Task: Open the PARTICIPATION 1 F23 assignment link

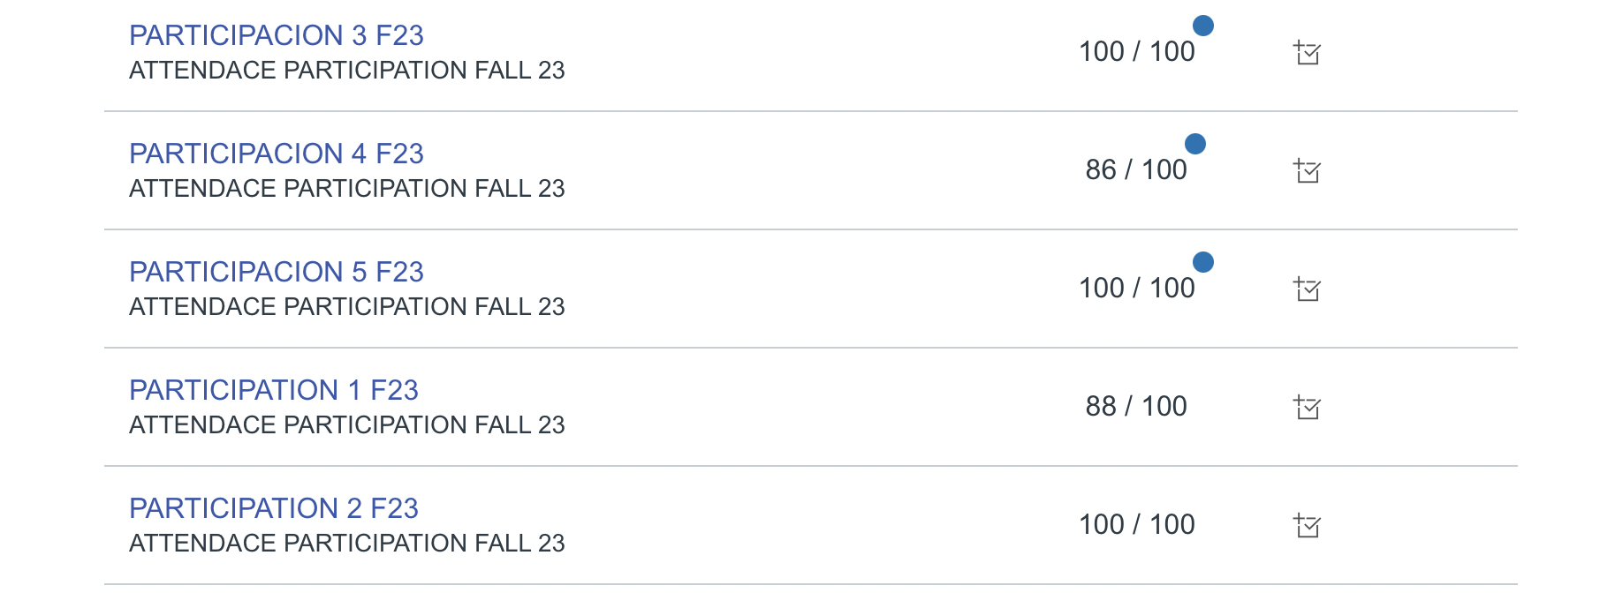Action: (x=273, y=390)
